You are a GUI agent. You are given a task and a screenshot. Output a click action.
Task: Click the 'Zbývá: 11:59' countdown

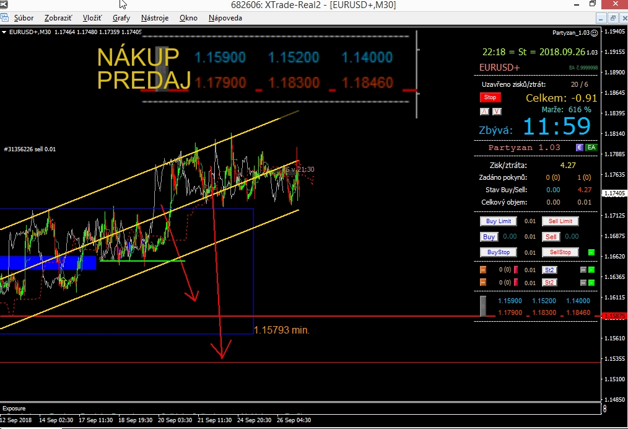534,126
